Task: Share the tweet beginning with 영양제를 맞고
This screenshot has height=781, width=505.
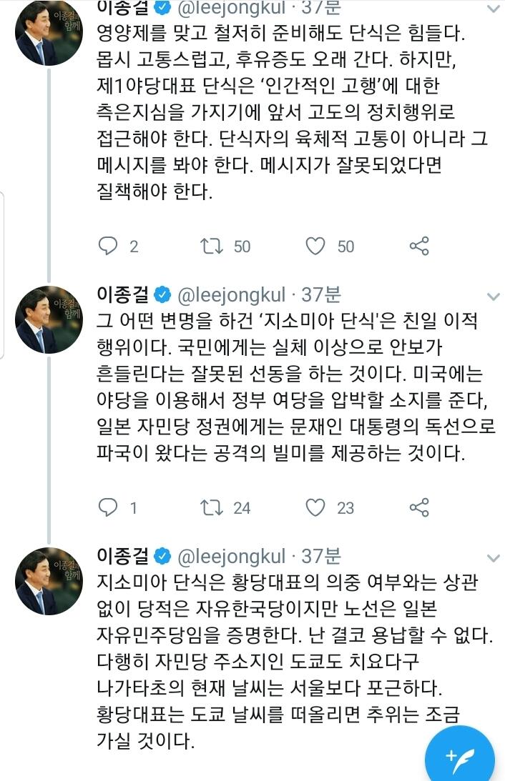Action: pyautogui.click(x=419, y=247)
